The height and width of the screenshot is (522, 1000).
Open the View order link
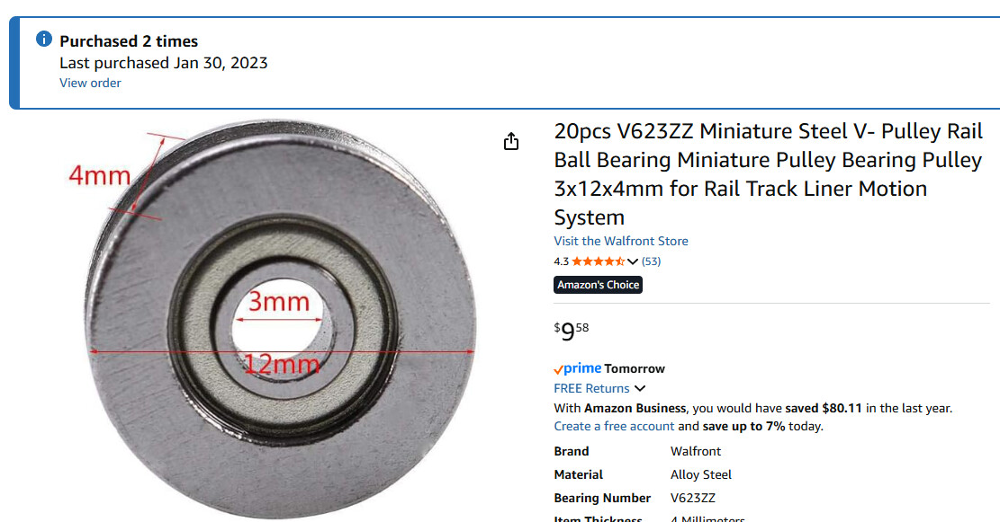click(x=90, y=83)
